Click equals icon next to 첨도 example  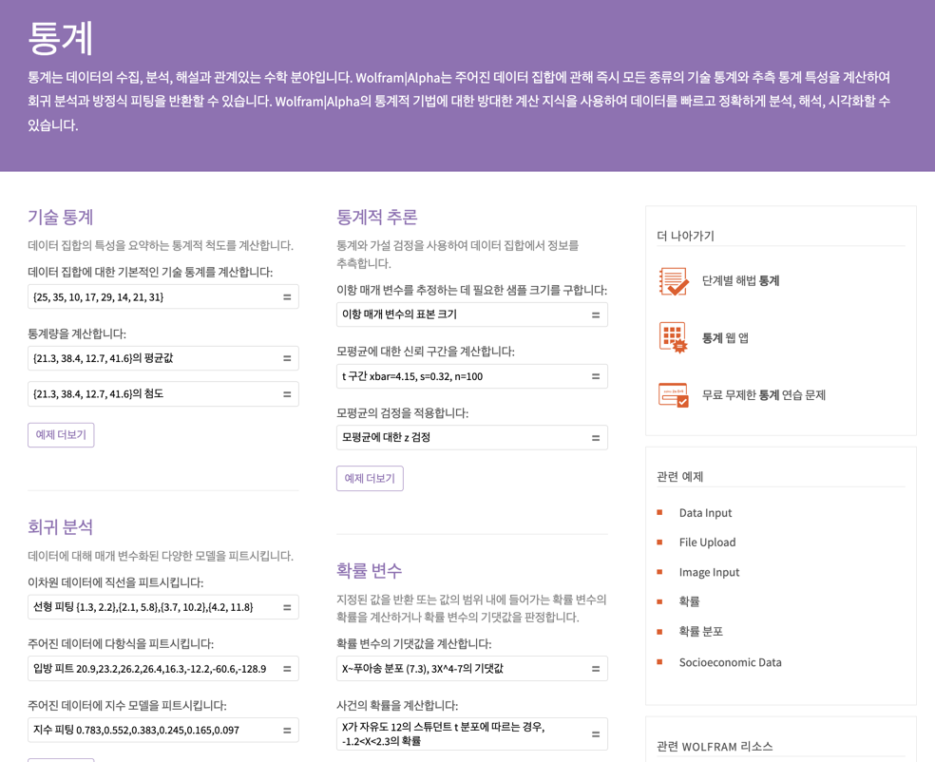(x=287, y=394)
